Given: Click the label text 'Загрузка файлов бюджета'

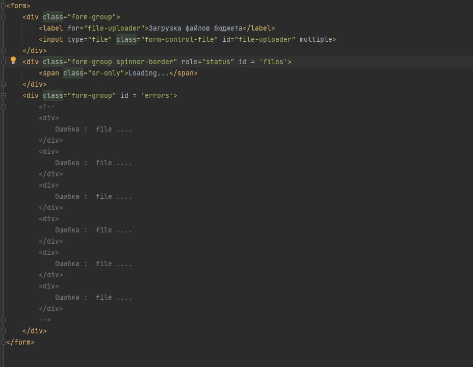Looking at the screenshot, I should click(196, 29).
